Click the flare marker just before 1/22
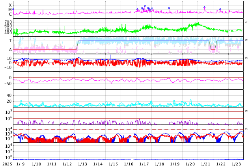Screen dimensions: 250x167 point(220,9)
